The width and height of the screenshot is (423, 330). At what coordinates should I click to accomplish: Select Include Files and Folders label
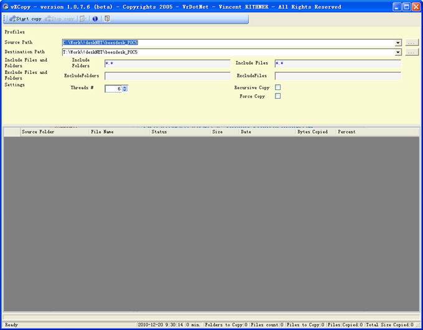tap(26, 63)
